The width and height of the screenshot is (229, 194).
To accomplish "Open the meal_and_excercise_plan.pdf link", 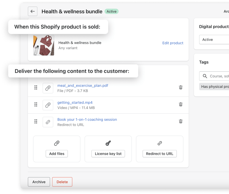I will click(83, 86).
